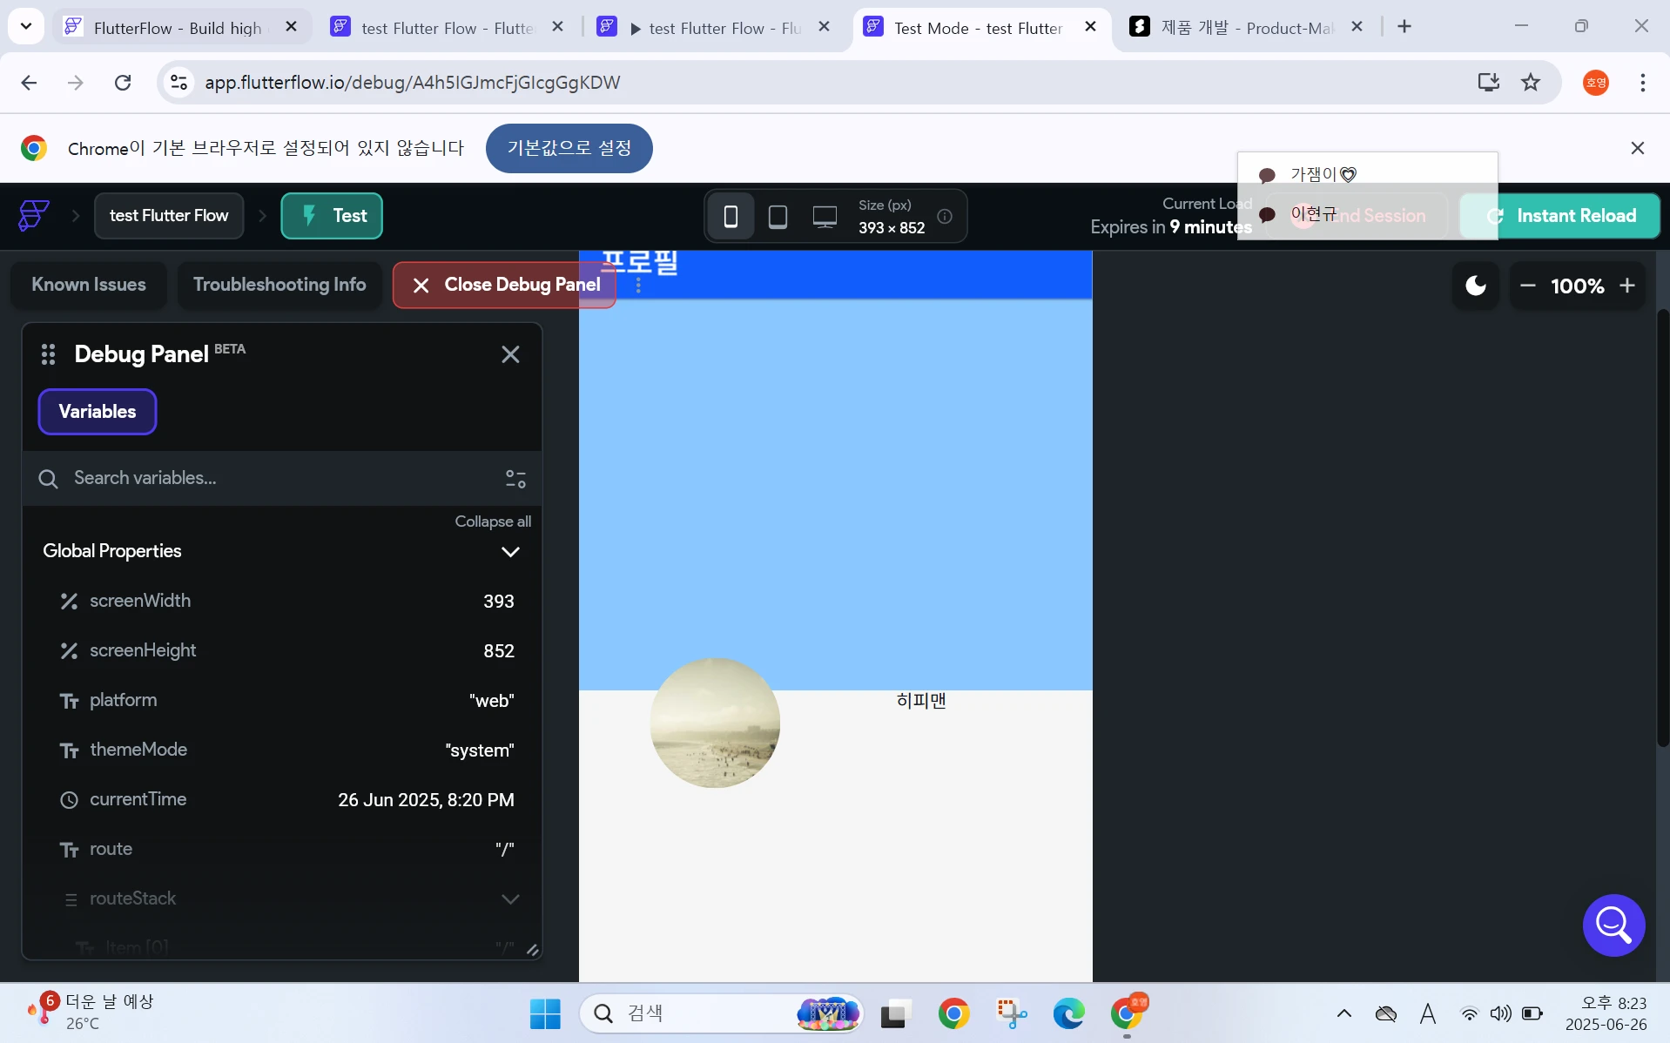1670x1043 pixels.
Task: Select the screenHeight variable row
Action: (282, 650)
